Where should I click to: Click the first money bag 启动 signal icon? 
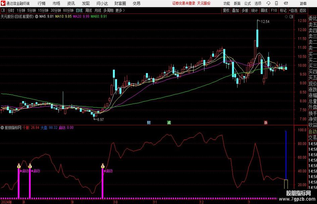pos(19,166)
